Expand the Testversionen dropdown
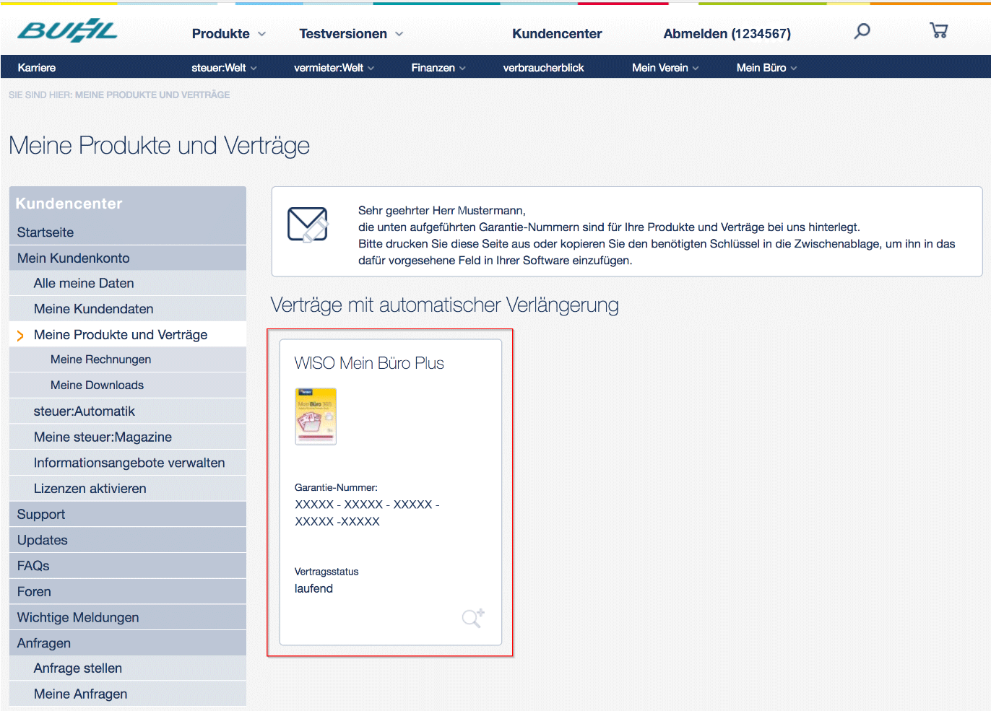991x711 pixels. tap(351, 34)
